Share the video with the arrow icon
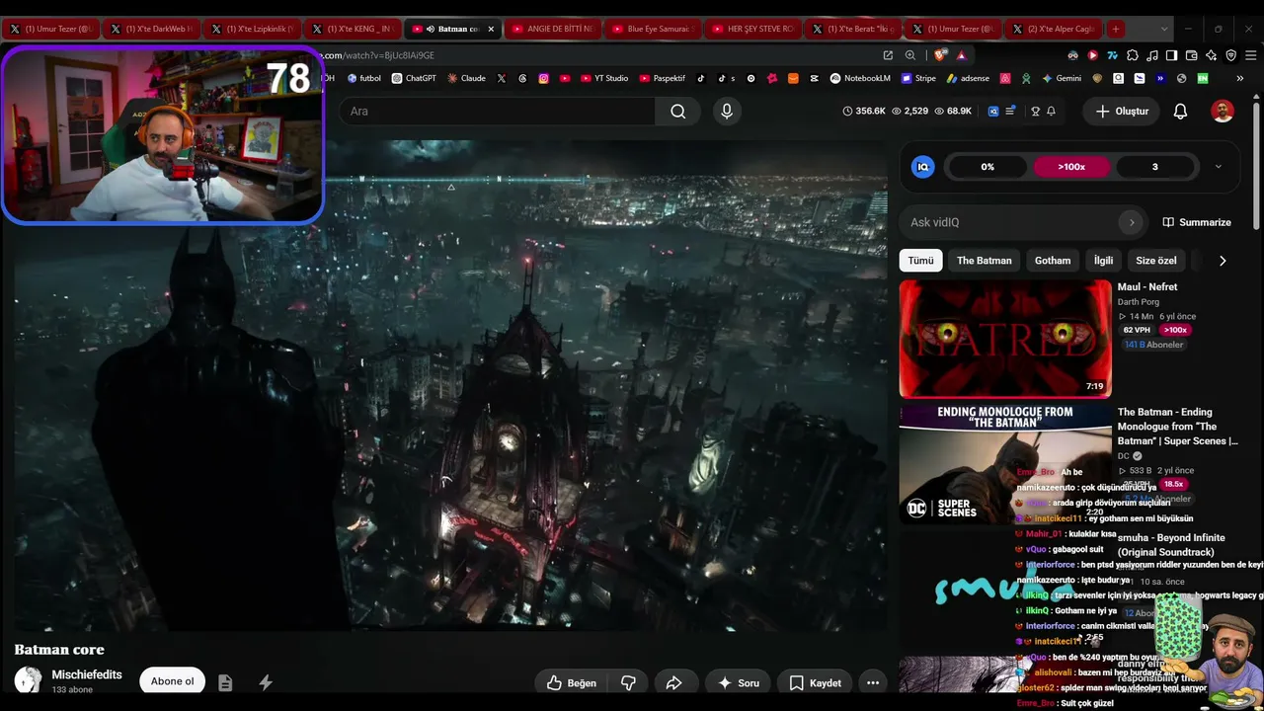The height and width of the screenshot is (711, 1264). (674, 682)
